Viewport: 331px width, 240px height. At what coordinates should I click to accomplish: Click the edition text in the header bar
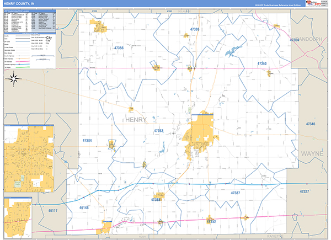pyautogui.click(x=278, y=5)
